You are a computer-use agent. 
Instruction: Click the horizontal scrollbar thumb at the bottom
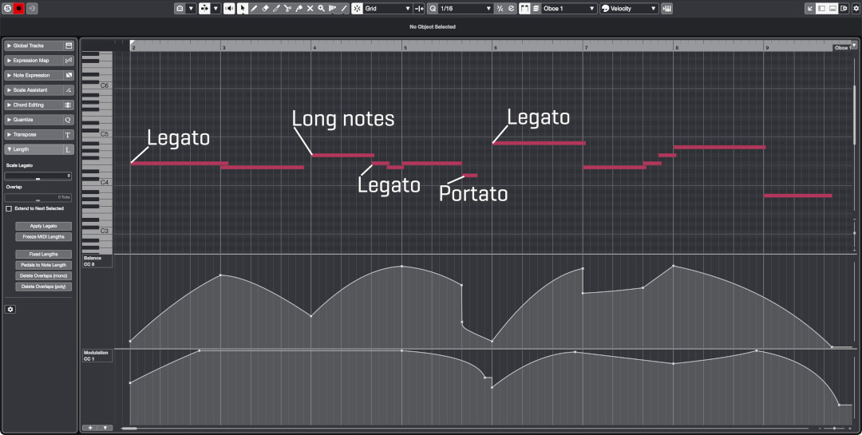(129, 429)
